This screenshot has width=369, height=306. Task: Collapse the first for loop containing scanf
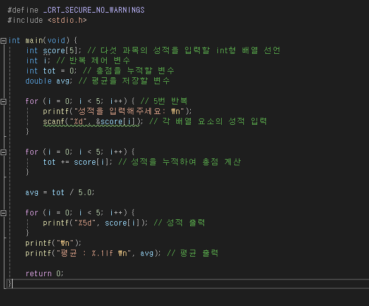pos(3,102)
